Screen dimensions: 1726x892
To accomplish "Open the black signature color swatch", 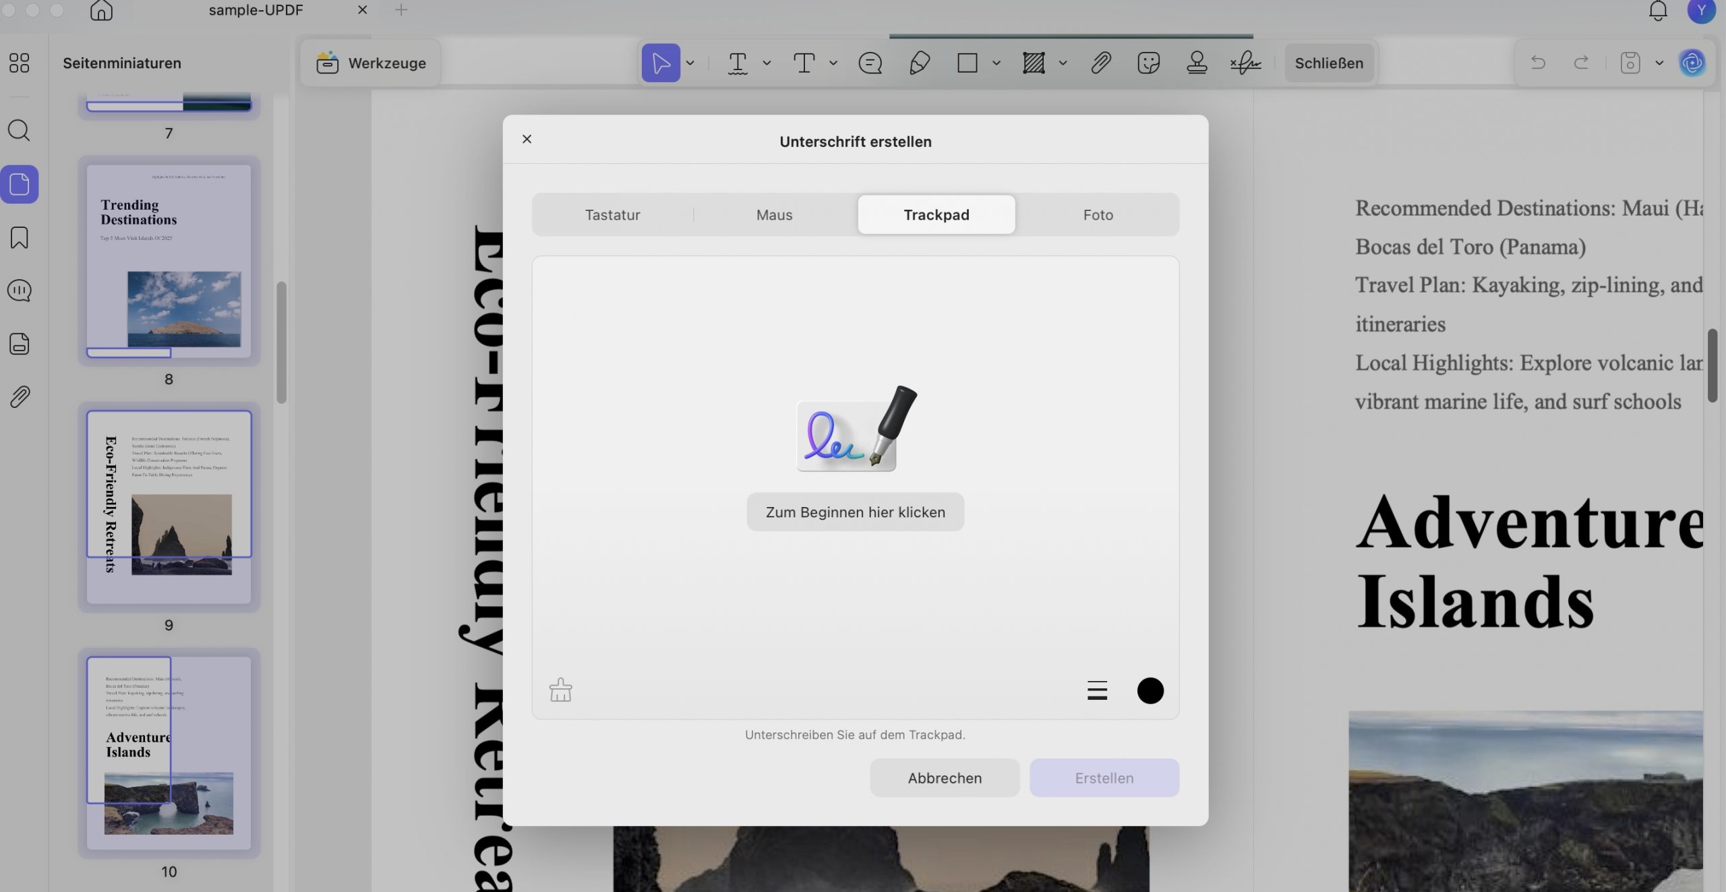I will 1150,690.
